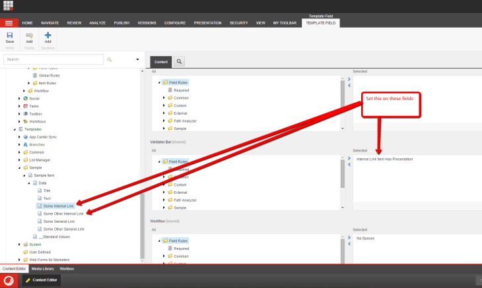The image size is (482, 288).
Task: Click the Validator Bar move-left arrow
Action: pyautogui.click(x=349, y=164)
